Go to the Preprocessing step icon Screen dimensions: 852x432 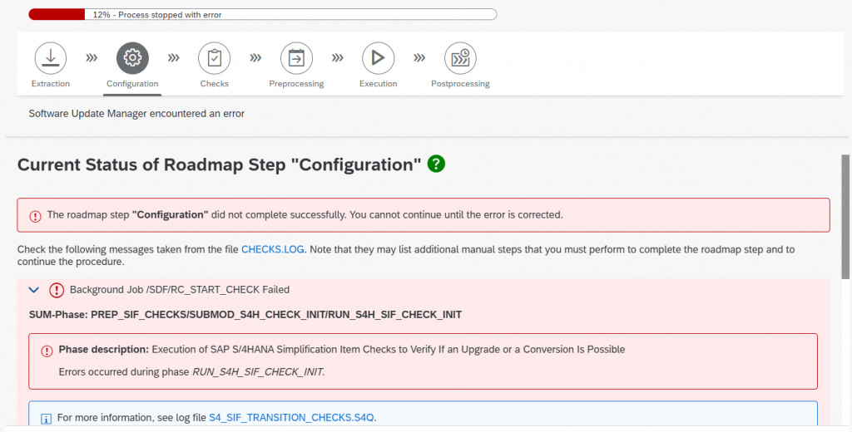296,58
